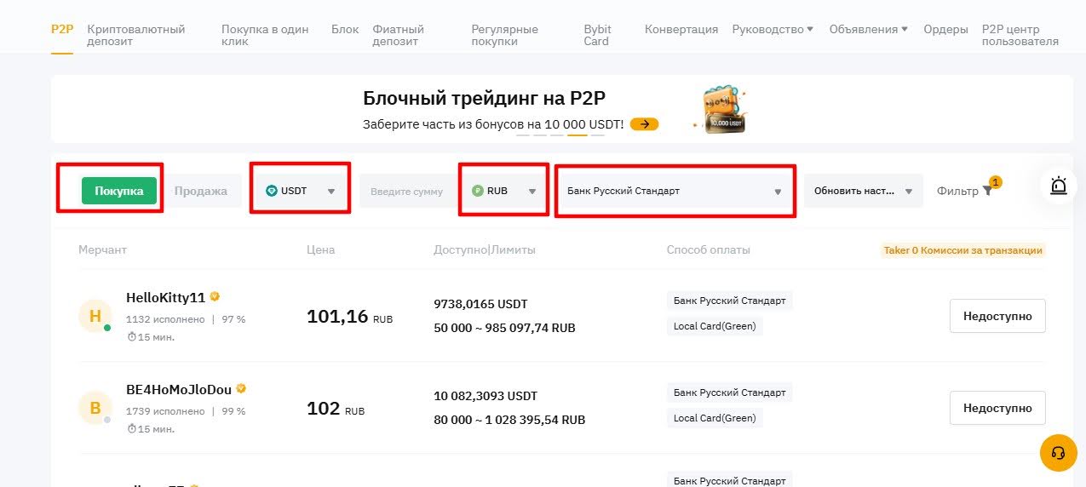Click BE4HoMoJloDou merchant avatar
Screen dimensions: 1086x487
(x=95, y=408)
